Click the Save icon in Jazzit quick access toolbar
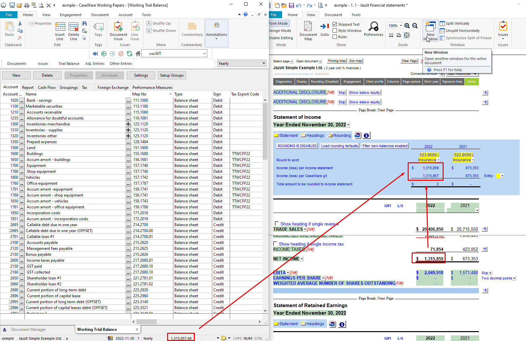 pyautogui.click(x=291, y=5)
